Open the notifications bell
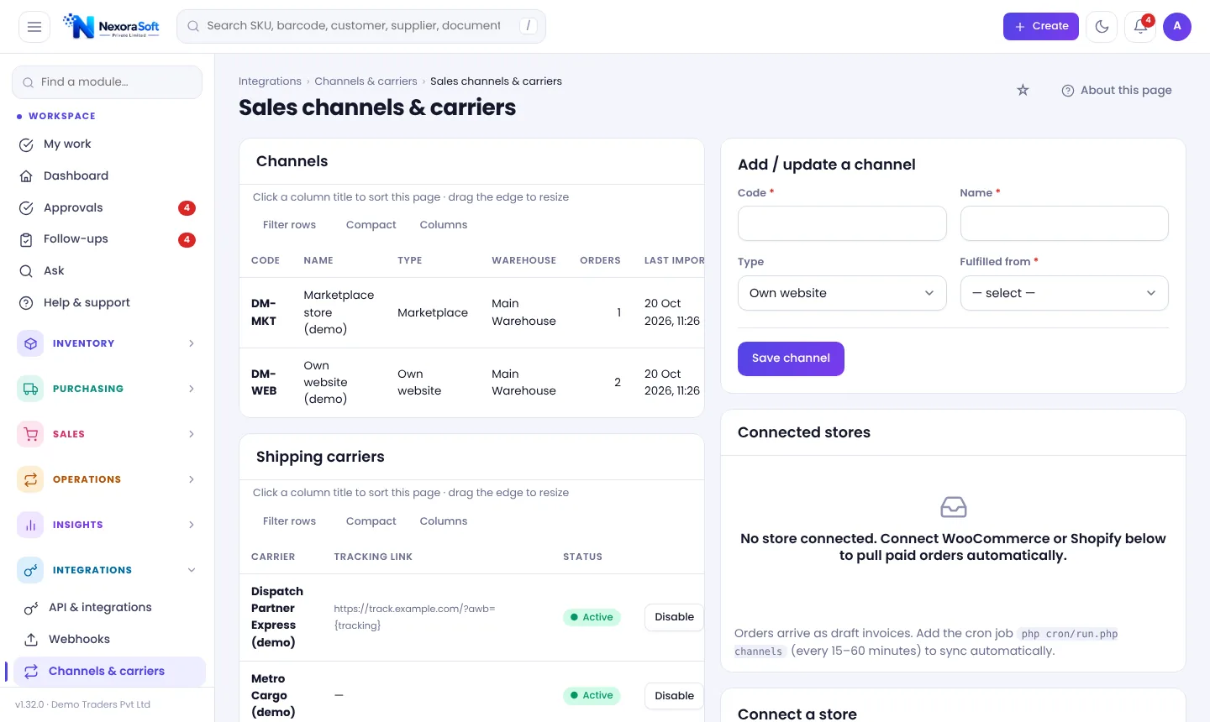The height and width of the screenshot is (722, 1210). pos(1140,27)
